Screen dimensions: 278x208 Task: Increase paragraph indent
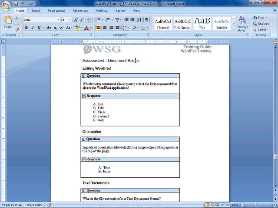click(132, 20)
